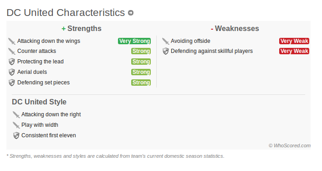Click sword icon beside Attacking down the right

pyautogui.click(x=16, y=114)
